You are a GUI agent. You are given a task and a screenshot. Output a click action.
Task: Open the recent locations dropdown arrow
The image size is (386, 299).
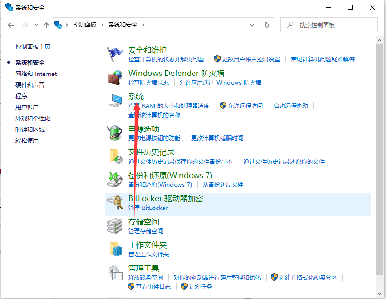(36, 25)
